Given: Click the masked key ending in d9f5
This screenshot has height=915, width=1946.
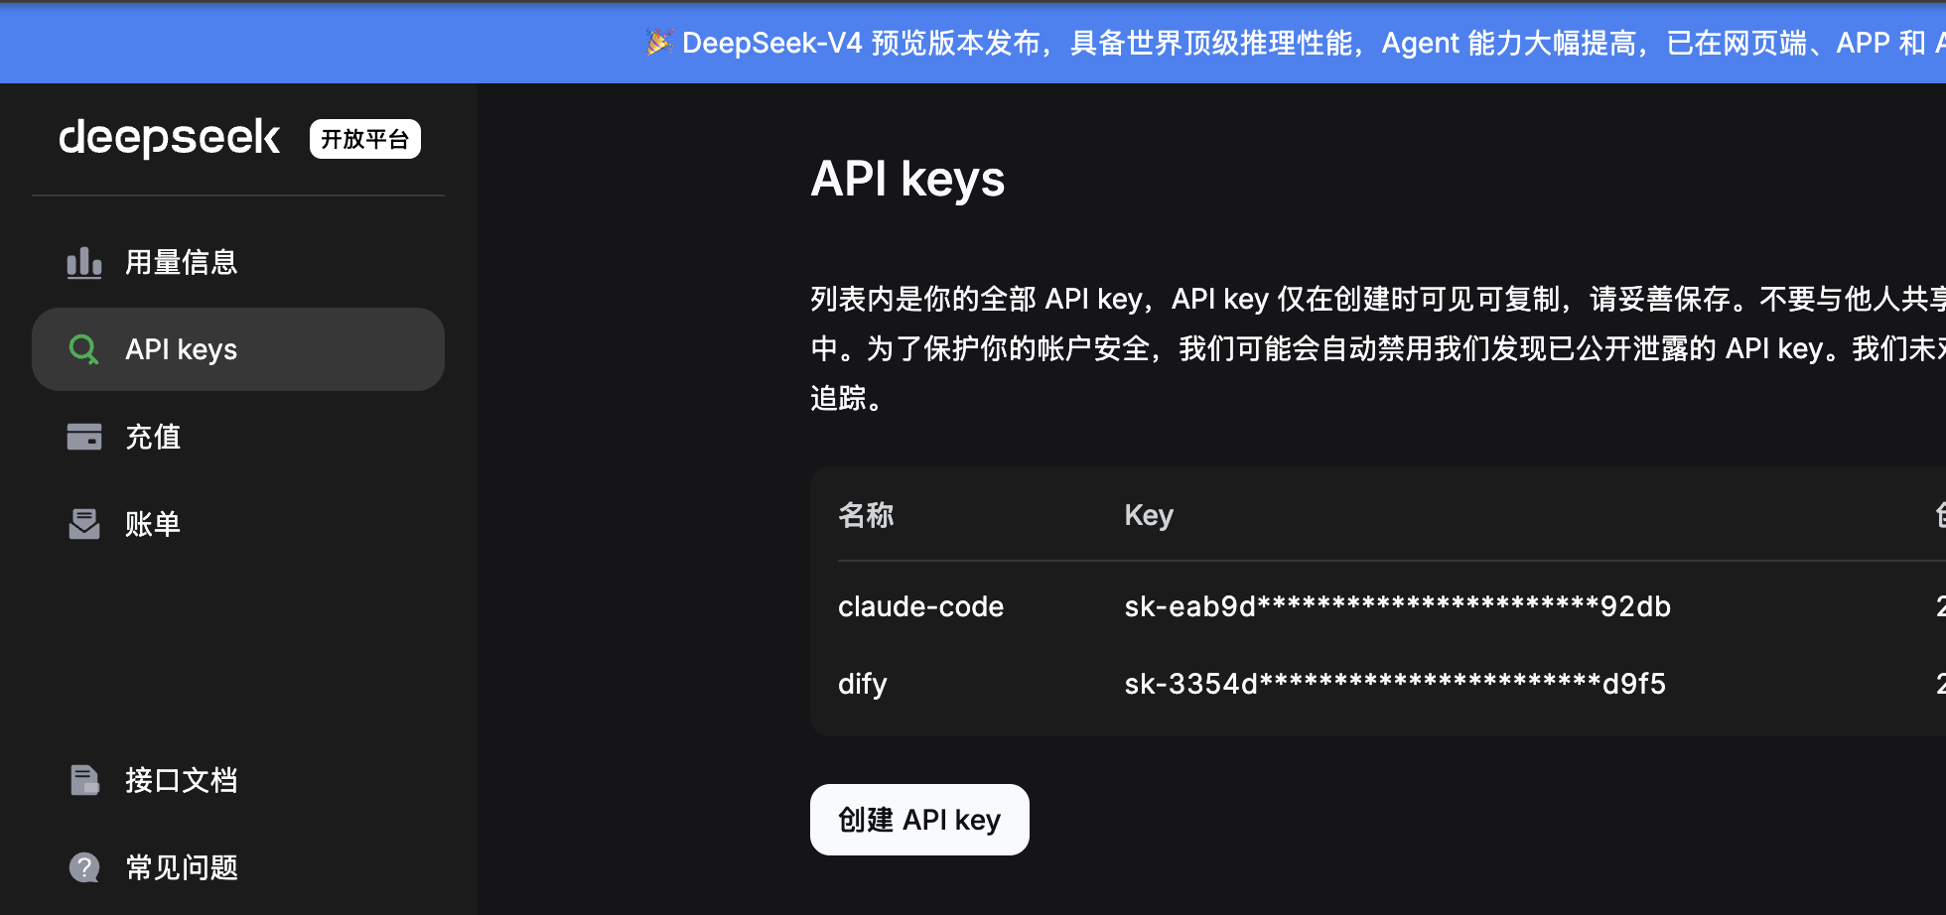Looking at the screenshot, I should point(1395,684).
